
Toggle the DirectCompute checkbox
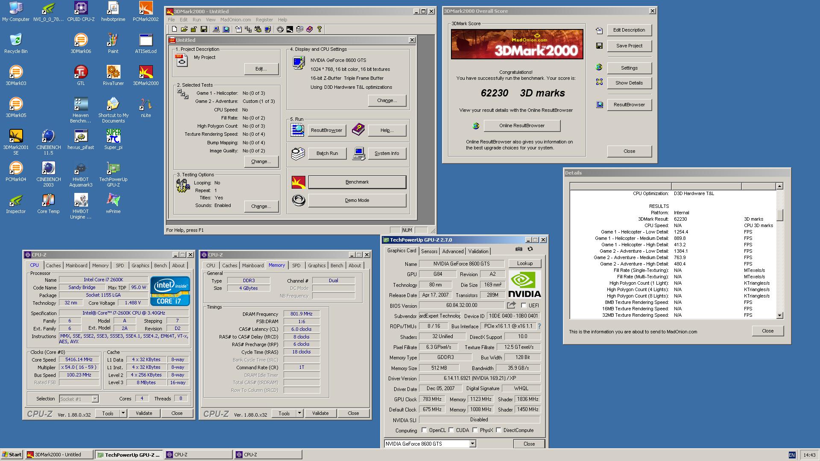pos(498,430)
